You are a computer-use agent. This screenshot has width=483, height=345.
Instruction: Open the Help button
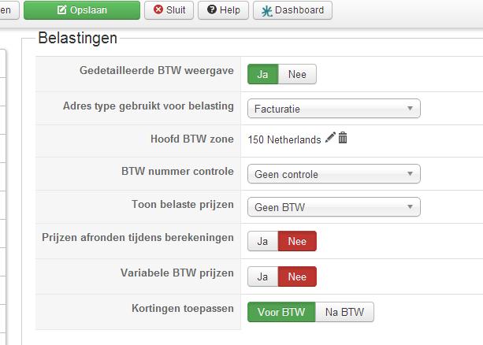[x=223, y=10]
